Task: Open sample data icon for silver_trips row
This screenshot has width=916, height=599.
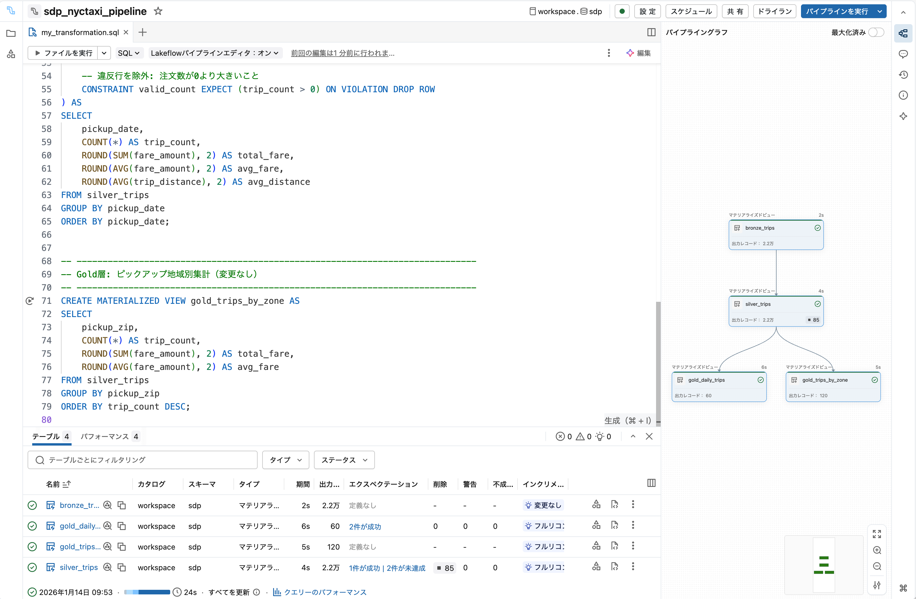Action: click(108, 567)
